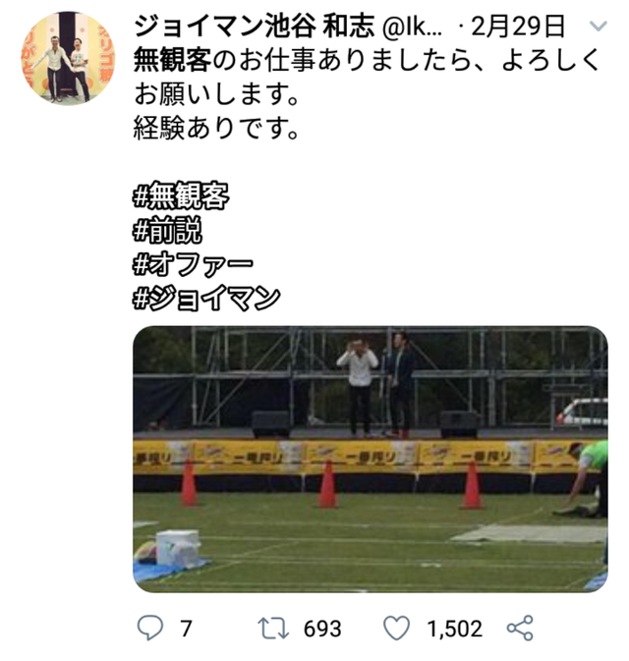Click the tweet text line お願いします。
The width and height of the screenshot is (629, 661).
tap(216, 93)
